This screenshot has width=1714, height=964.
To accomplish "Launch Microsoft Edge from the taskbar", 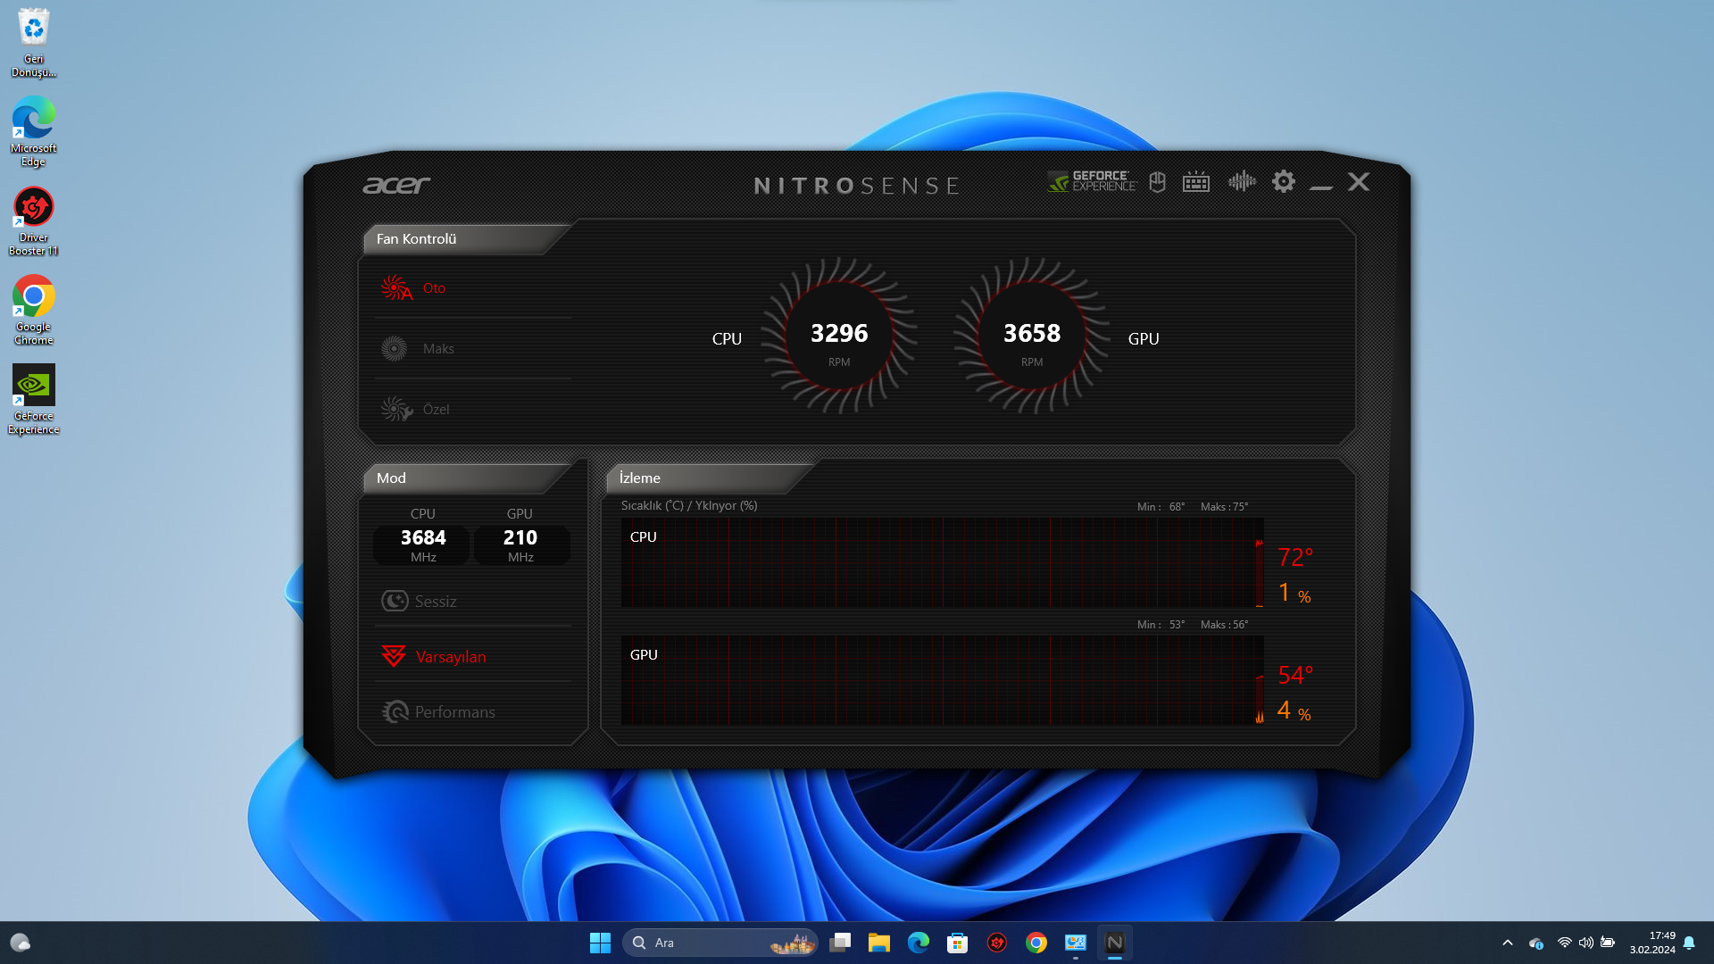I will pos(919,943).
